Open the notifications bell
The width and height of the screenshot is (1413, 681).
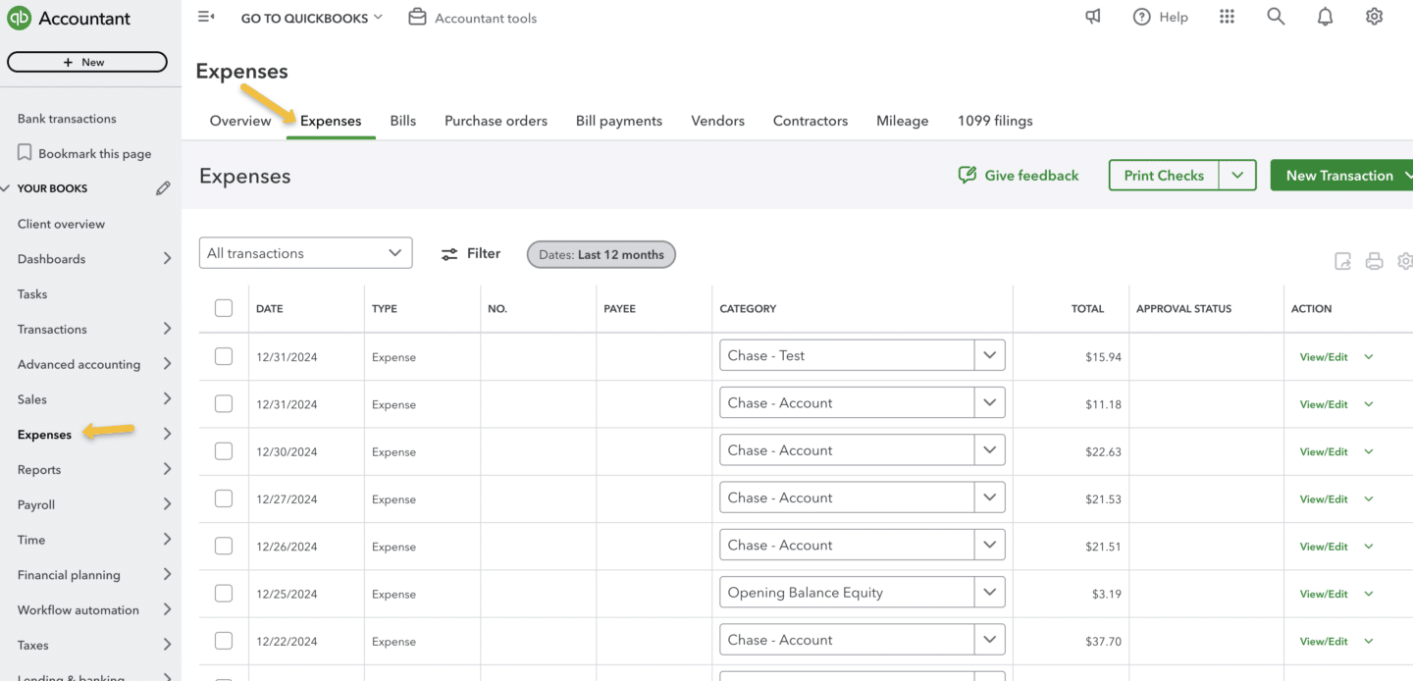click(1325, 17)
